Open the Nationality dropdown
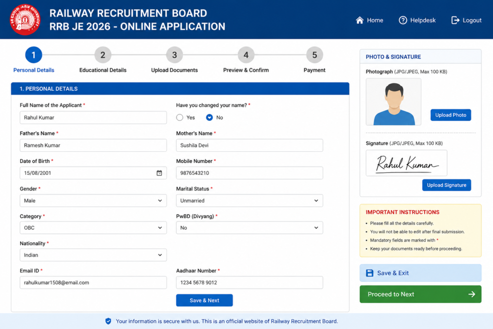This screenshot has width=493, height=329. click(x=93, y=255)
